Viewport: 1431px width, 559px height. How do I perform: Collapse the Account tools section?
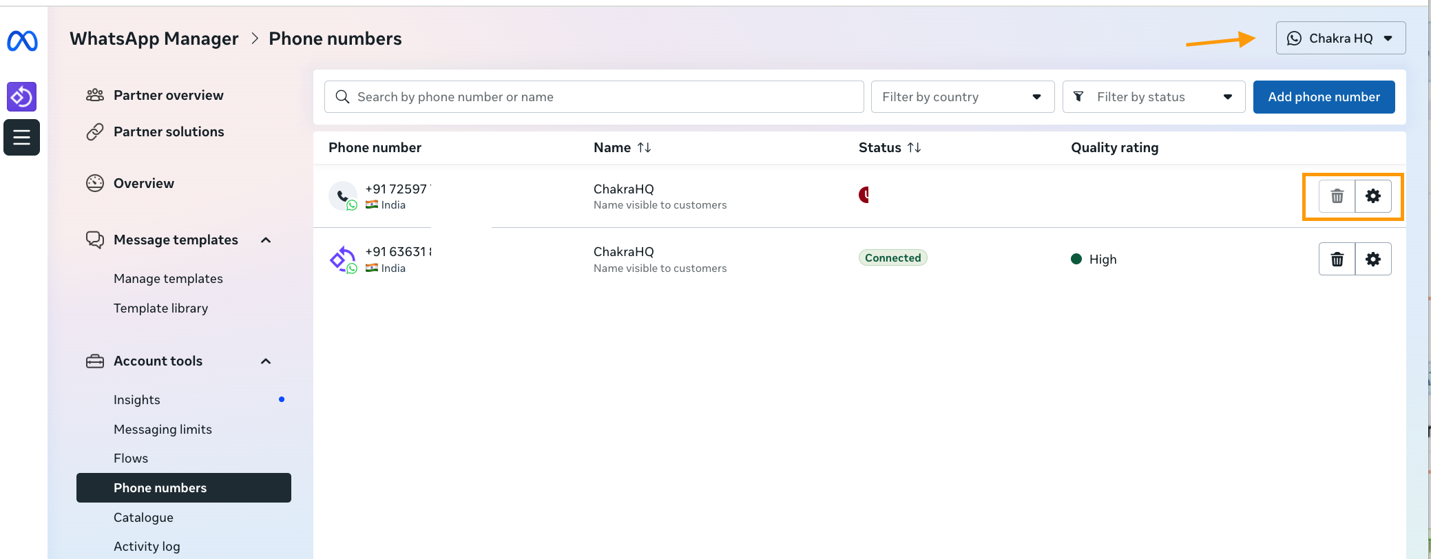tap(266, 361)
